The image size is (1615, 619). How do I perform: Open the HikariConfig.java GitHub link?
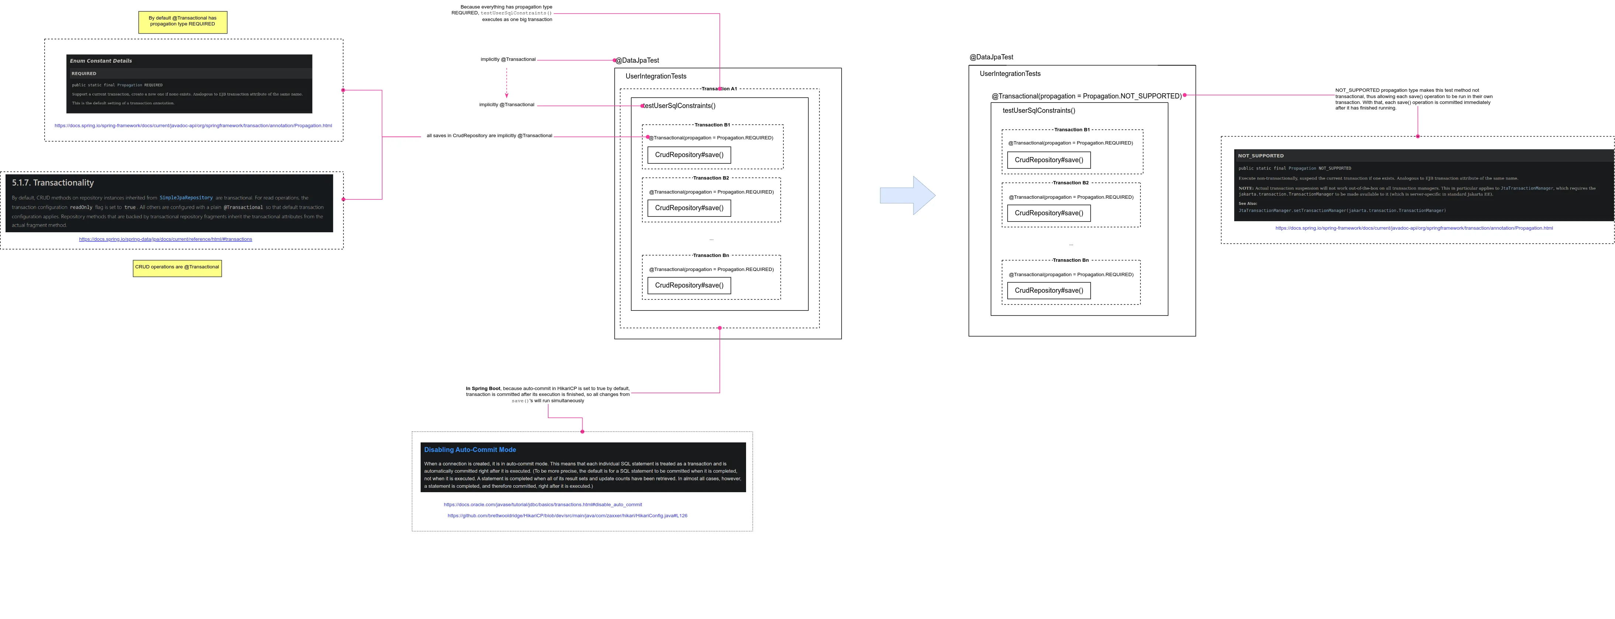coord(567,516)
